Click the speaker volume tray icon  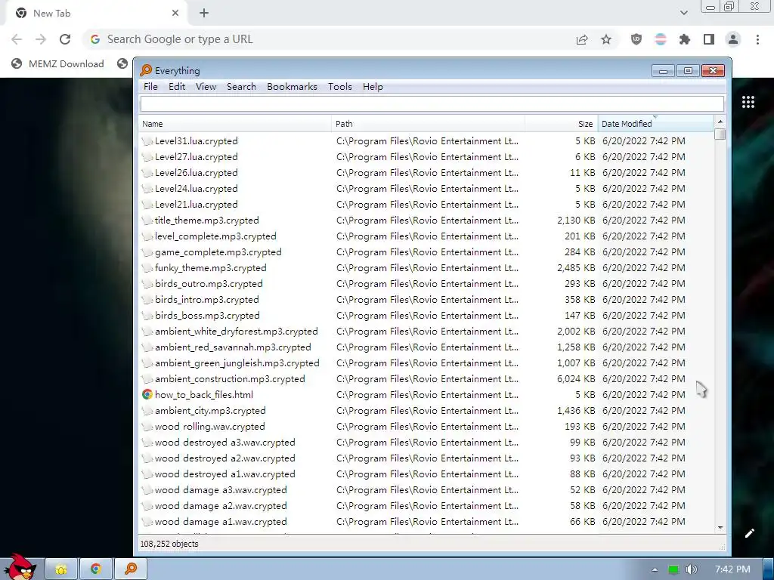pyautogui.click(x=691, y=569)
